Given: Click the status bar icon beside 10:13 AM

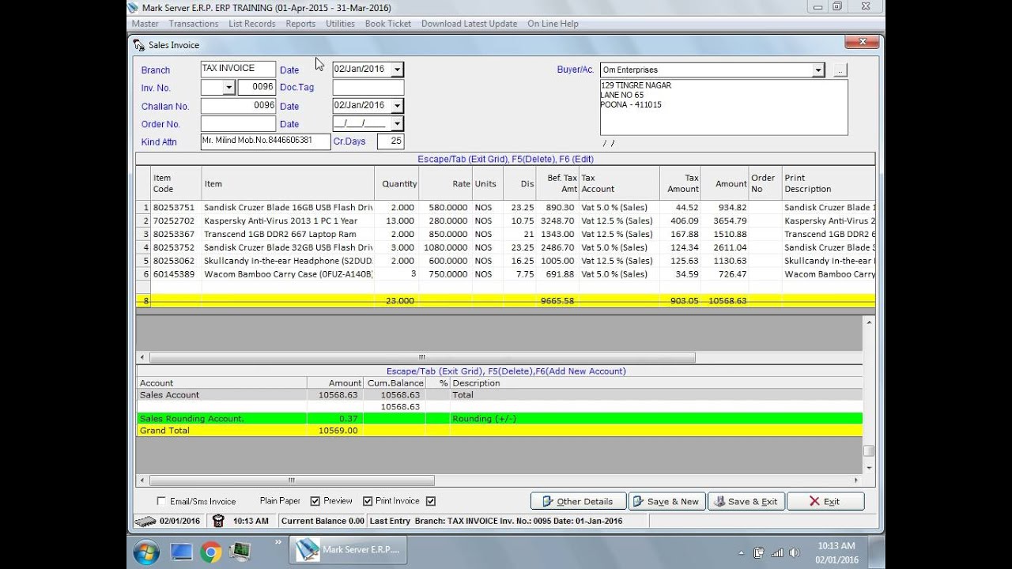Looking at the screenshot, I should tap(219, 521).
